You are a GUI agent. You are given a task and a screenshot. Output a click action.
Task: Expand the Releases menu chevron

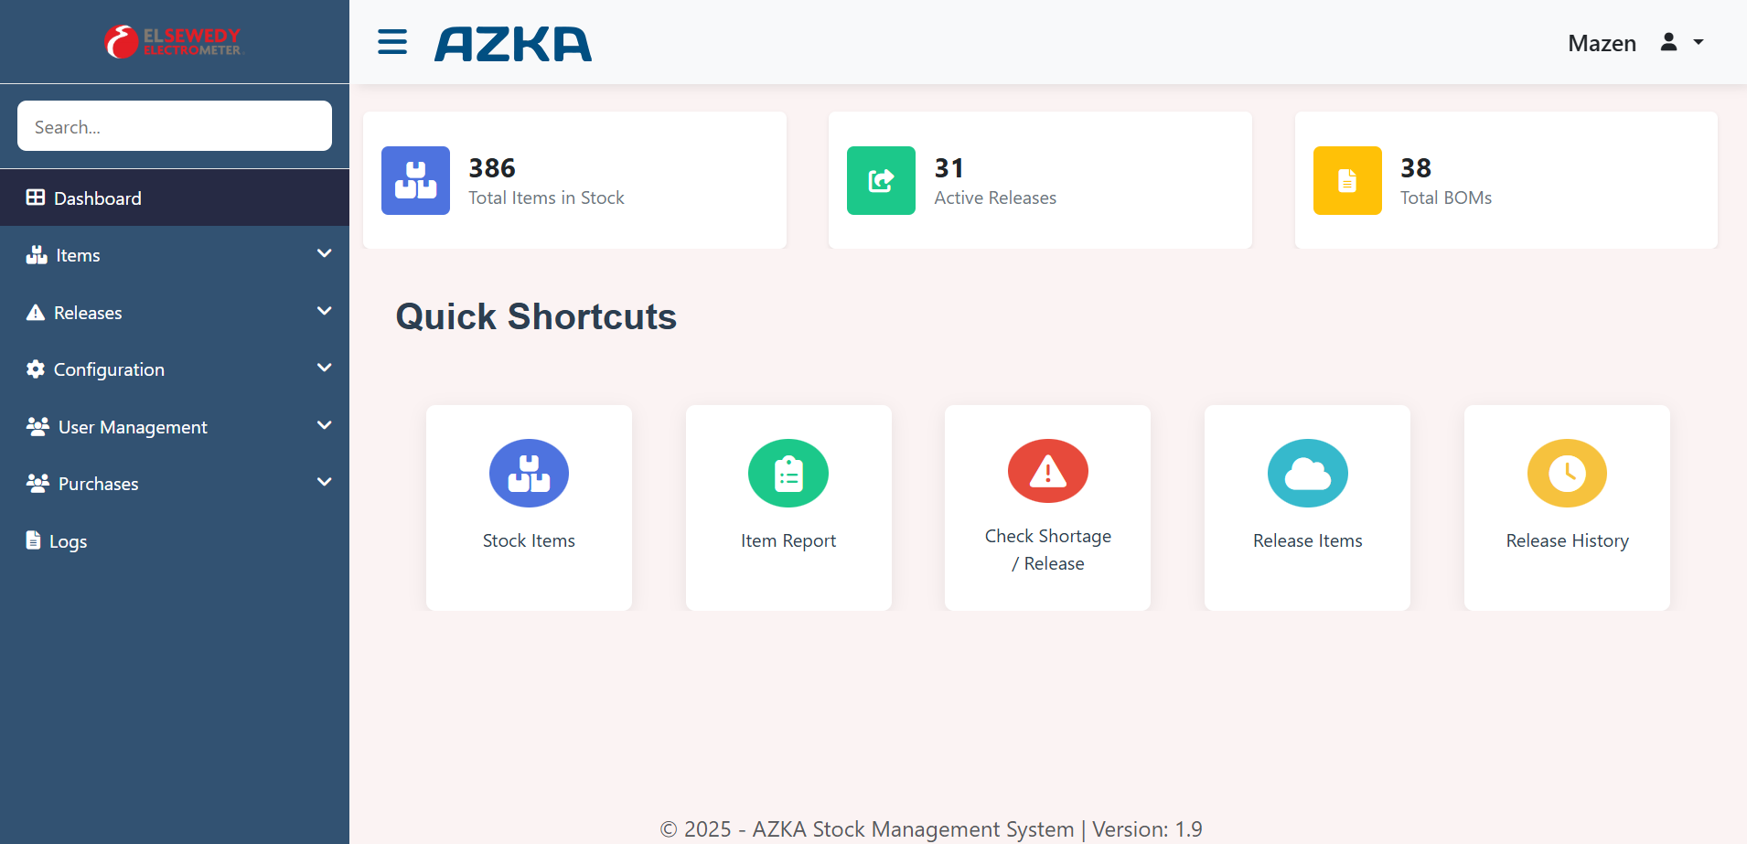tap(324, 311)
